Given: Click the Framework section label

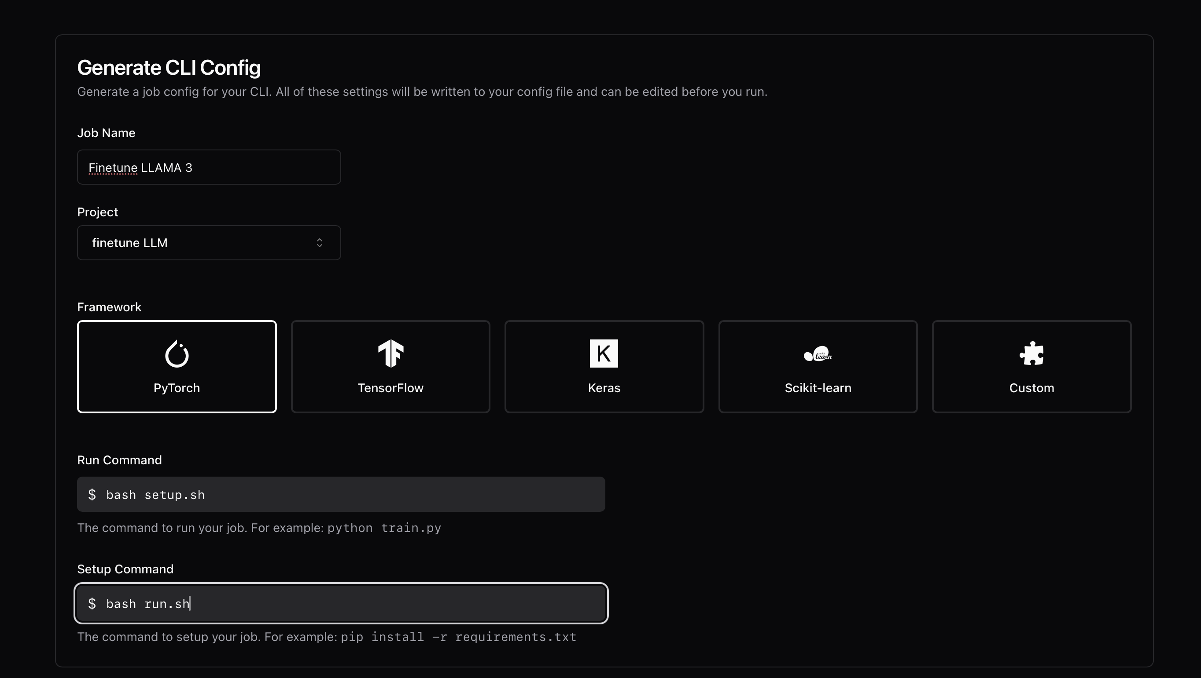Looking at the screenshot, I should click(x=109, y=307).
